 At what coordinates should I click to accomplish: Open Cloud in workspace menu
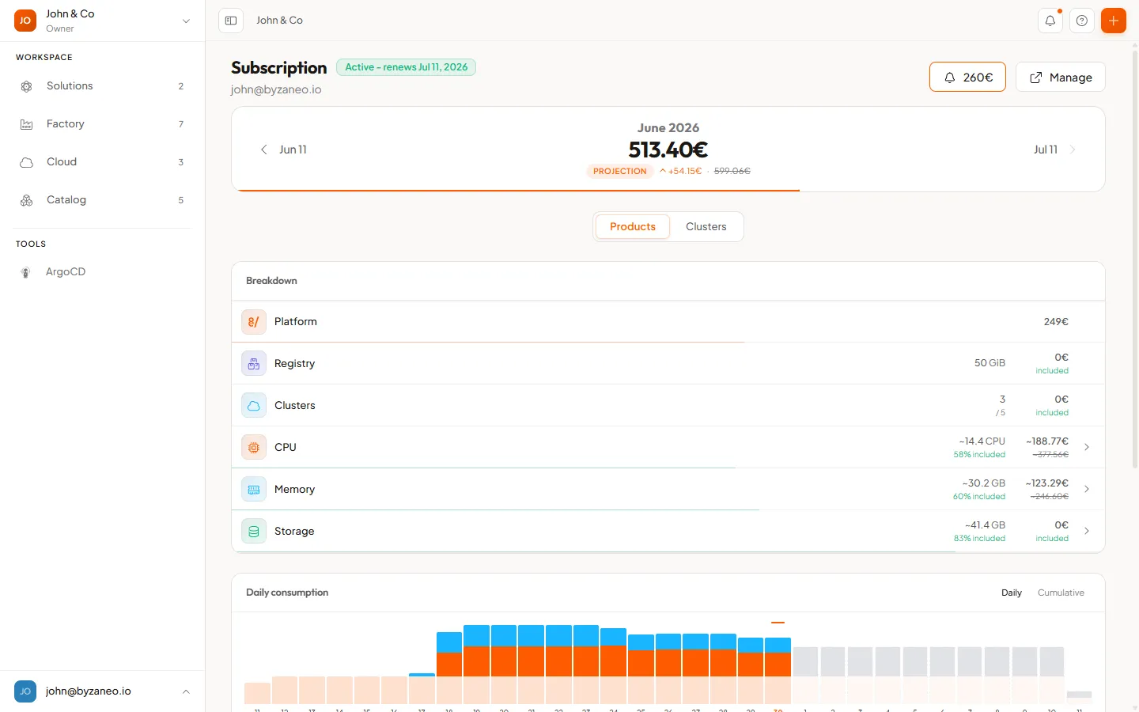coord(103,162)
